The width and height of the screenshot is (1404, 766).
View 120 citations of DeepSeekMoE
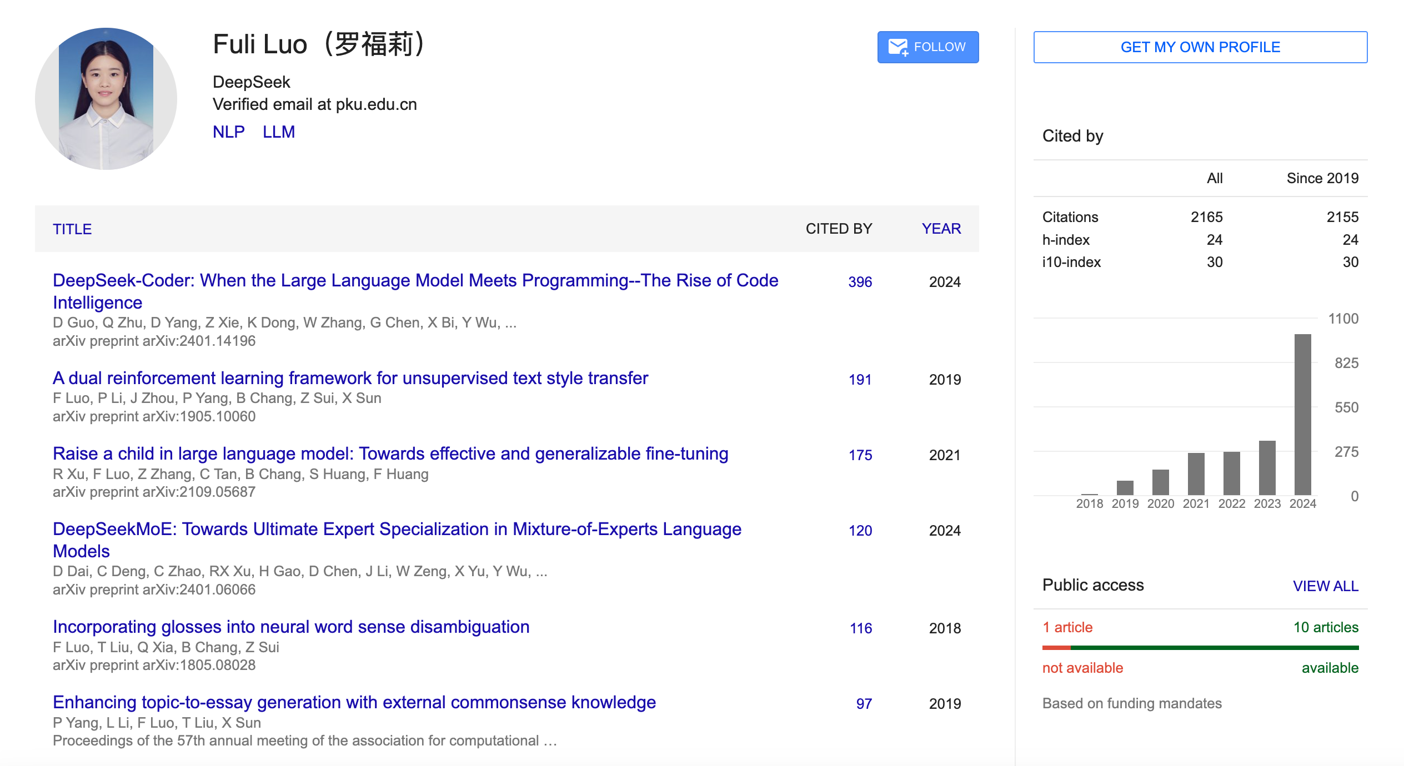(860, 531)
